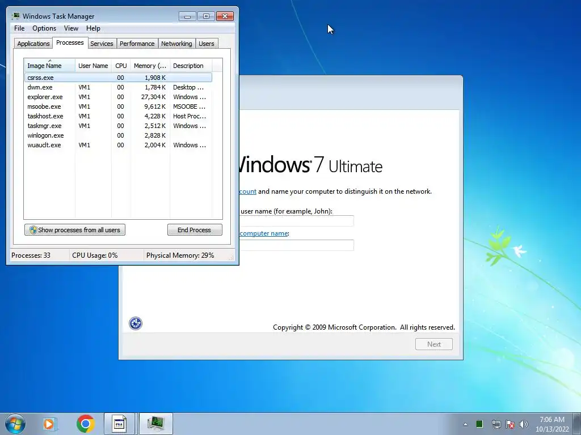
Task: Click the Next button in setup
Action: (434, 344)
